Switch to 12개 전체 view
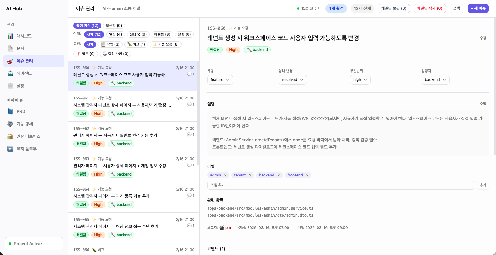The height and width of the screenshot is (255, 496). pos(362,8)
